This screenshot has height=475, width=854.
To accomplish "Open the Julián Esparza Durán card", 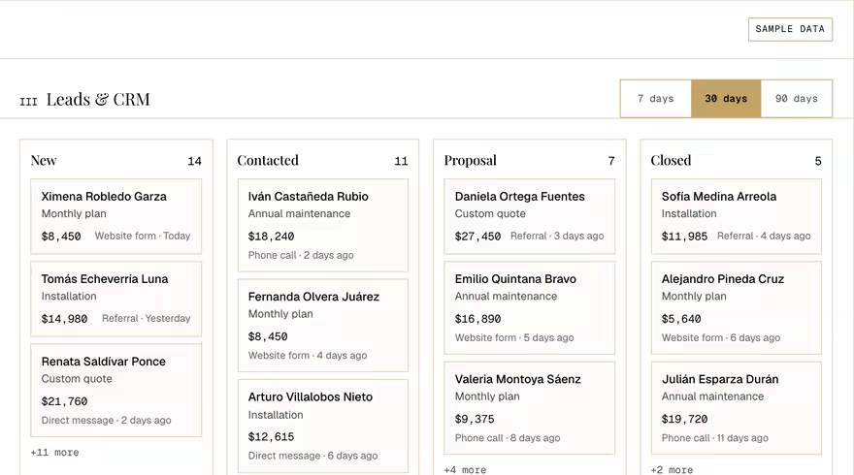I will (x=737, y=407).
